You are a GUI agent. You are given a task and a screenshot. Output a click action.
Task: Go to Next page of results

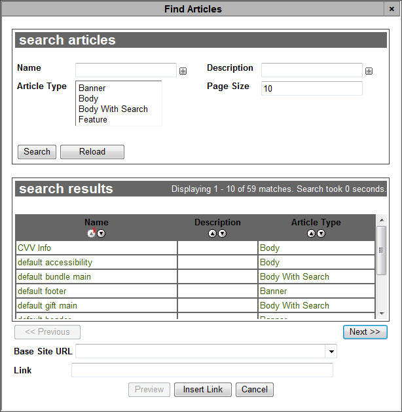pyautogui.click(x=365, y=332)
